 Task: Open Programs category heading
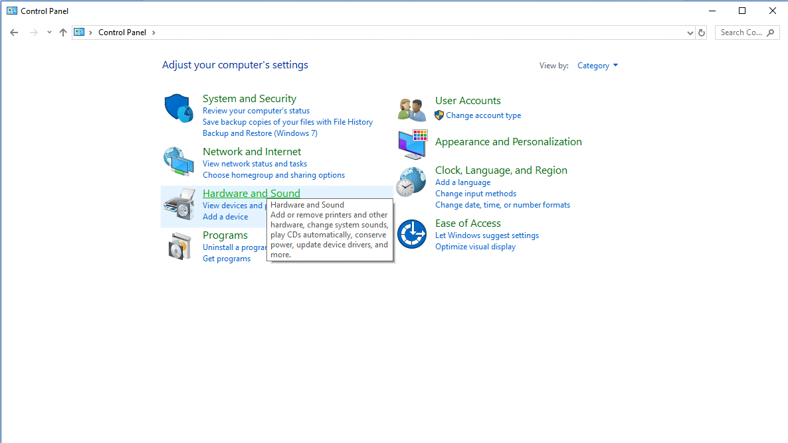225,235
